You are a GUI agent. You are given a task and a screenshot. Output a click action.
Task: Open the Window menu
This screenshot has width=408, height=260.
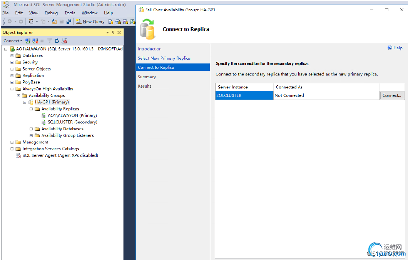tap(90, 13)
